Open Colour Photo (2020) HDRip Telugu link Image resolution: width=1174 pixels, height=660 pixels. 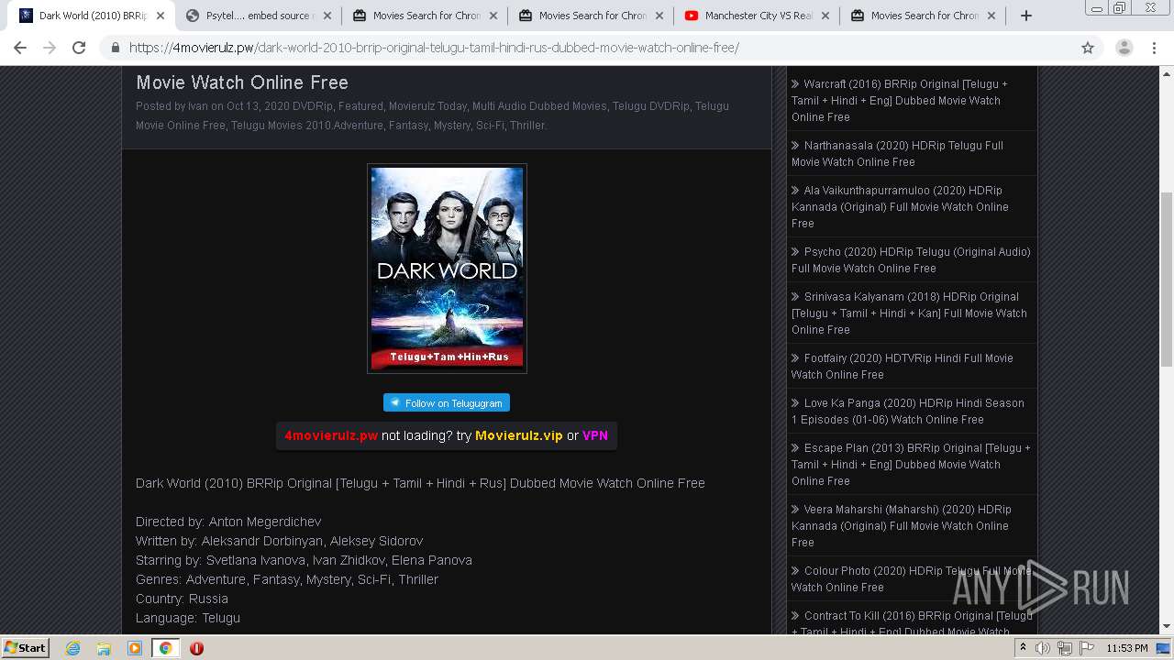(x=911, y=578)
